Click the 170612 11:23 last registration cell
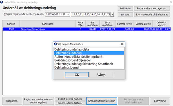Image resolution: width=173 pixels, height=106 pixels. pyautogui.click(x=107, y=29)
